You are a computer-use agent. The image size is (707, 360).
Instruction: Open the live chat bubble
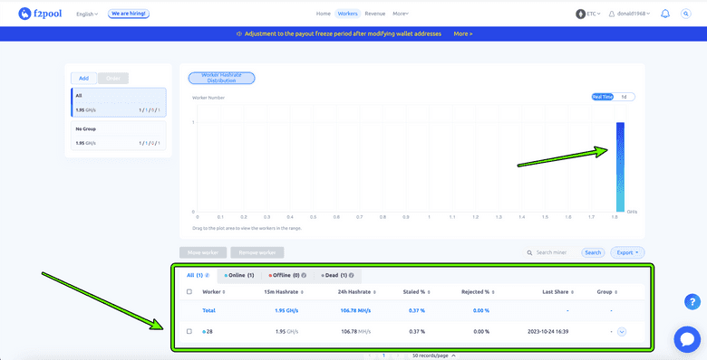coord(687,339)
